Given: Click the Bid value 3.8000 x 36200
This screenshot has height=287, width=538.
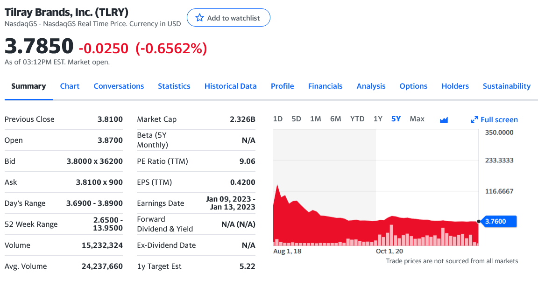Looking at the screenshot, I should pyautogui.click(x=95, y=161).
